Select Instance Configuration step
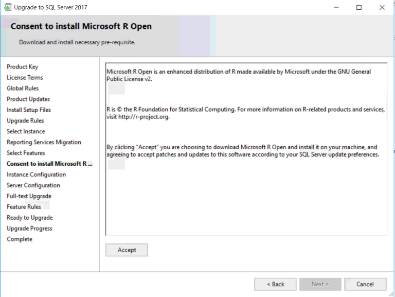The width and height of the screenshot is (395, 297). (x=36, y=175)
